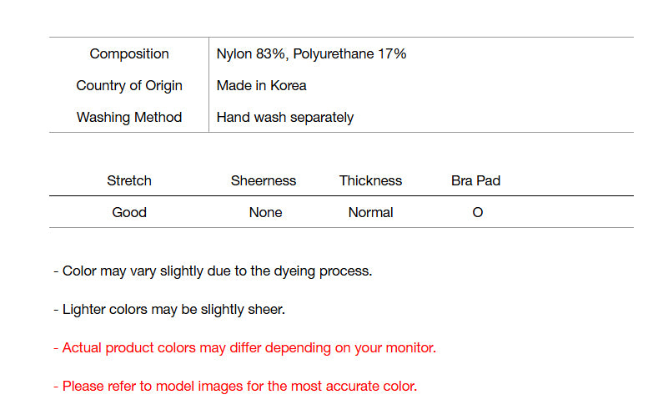Click the Bra Pad column header
This screenshot has height=420, width=658.
click(x=475, y=181)
